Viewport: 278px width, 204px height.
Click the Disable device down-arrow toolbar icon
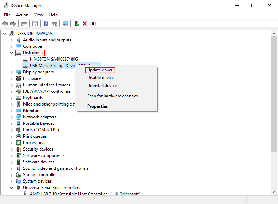[93, 24]
